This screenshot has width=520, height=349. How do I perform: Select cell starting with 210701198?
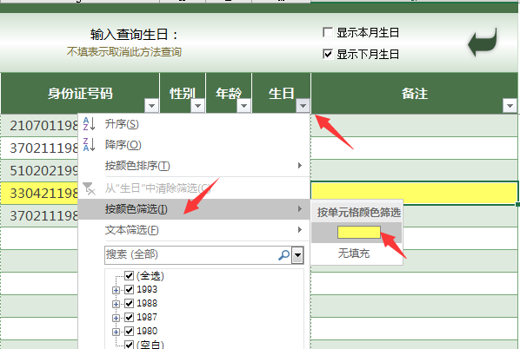39,126
